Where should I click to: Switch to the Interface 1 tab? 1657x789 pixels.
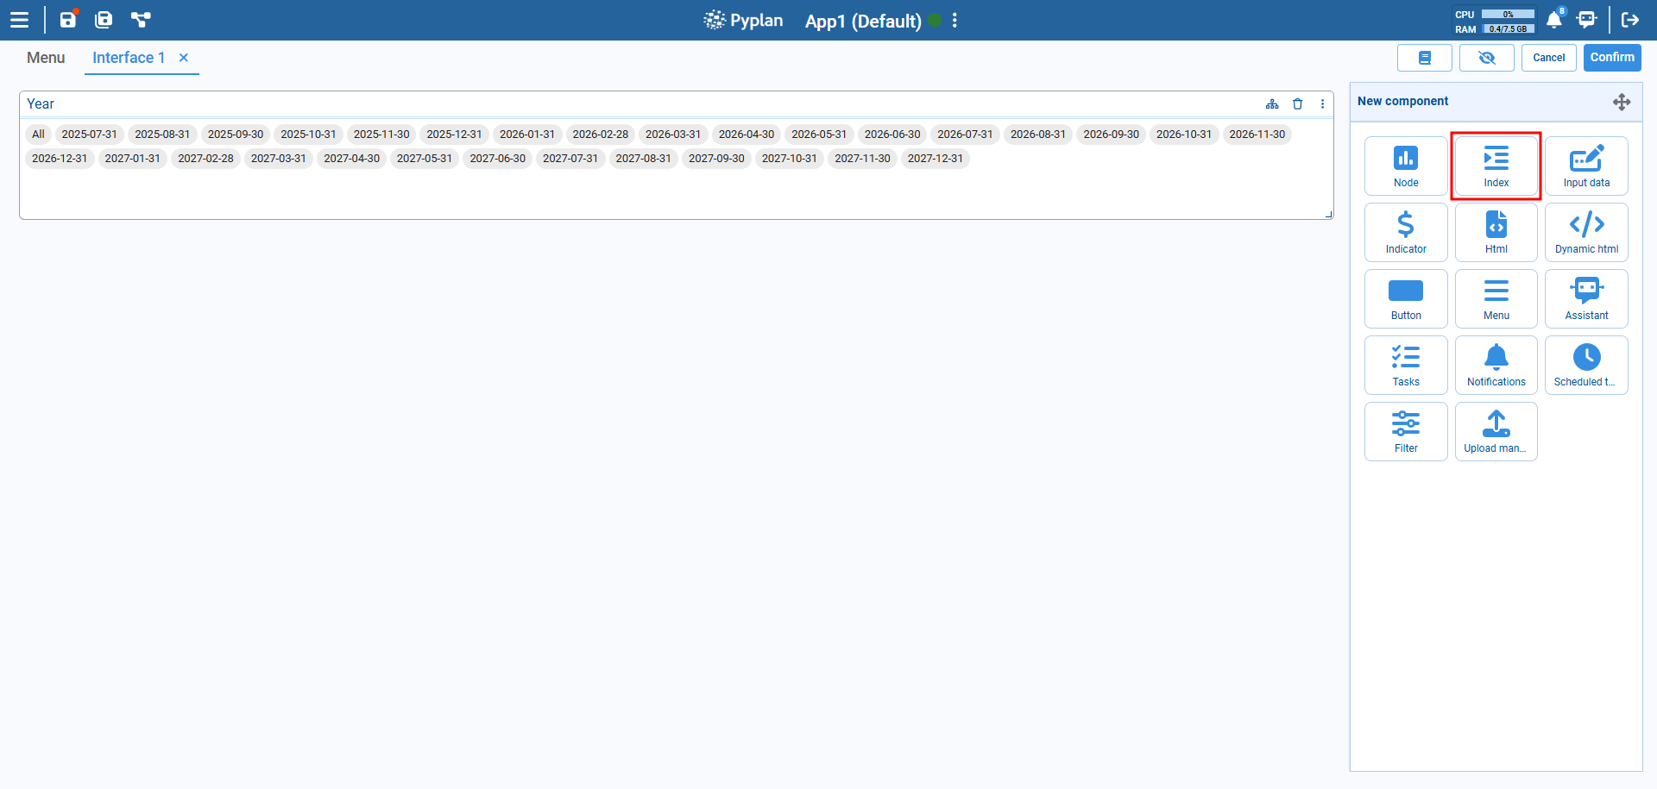pyautogui.click(x=128, y=58)
